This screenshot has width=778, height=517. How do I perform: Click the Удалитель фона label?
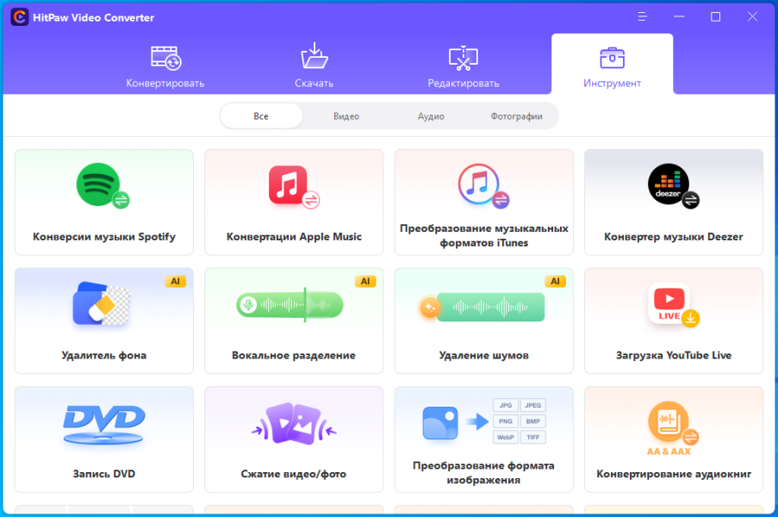pos(103,355)
